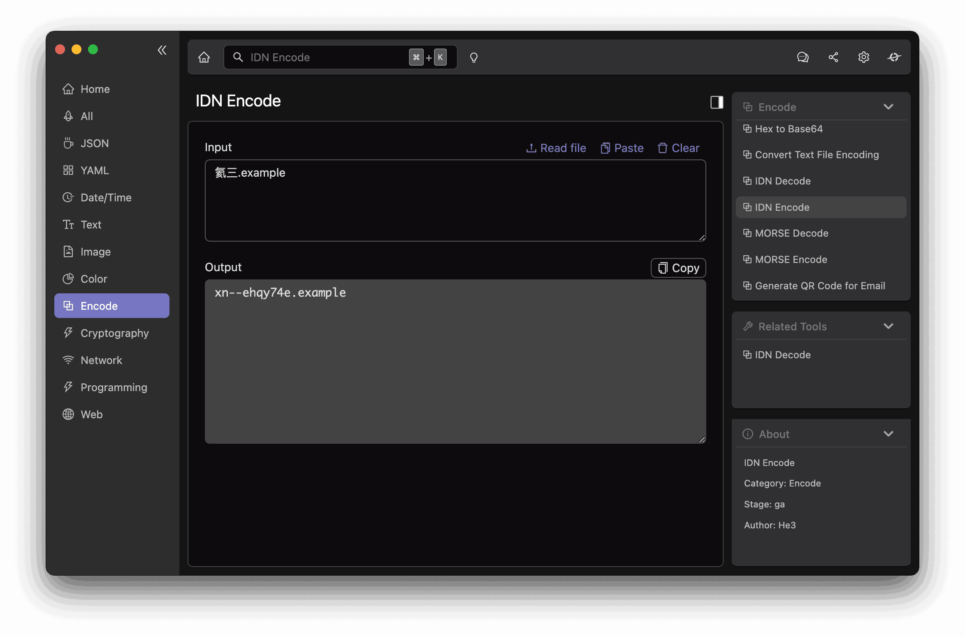Collapse the Related Tools panel chevron
965x636 pixels.
click(888, 326)
